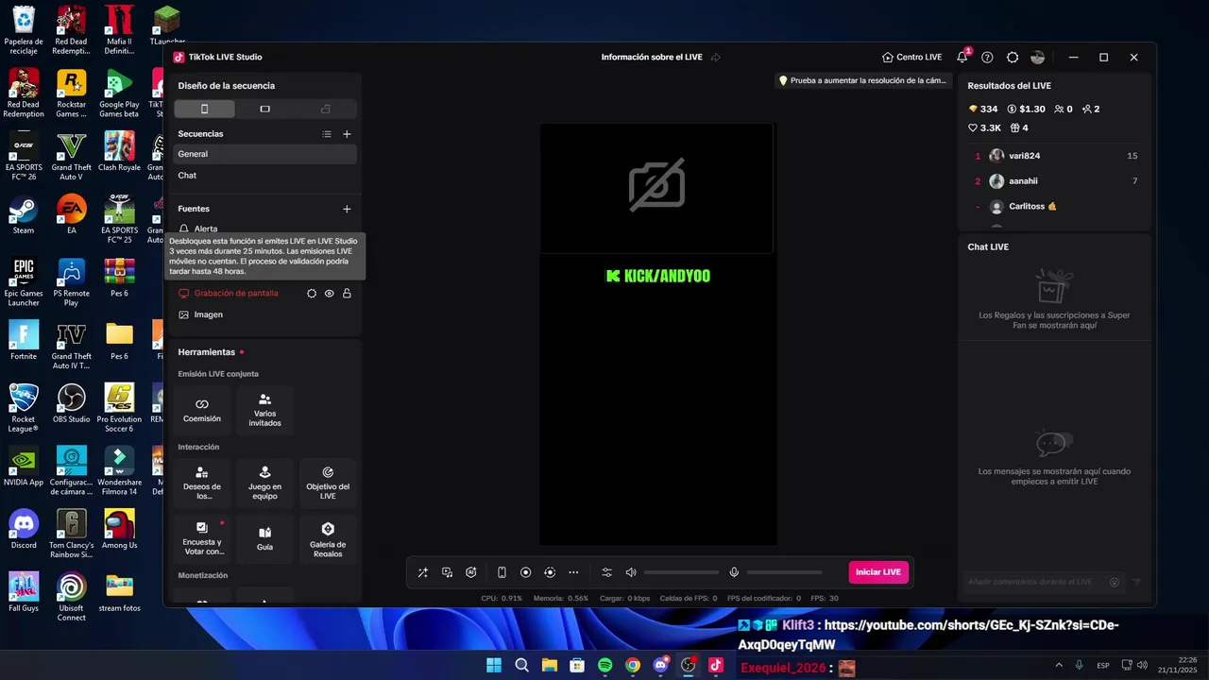Open the three-dots more options menu
1209x680 pixels.
click(573, 572)
